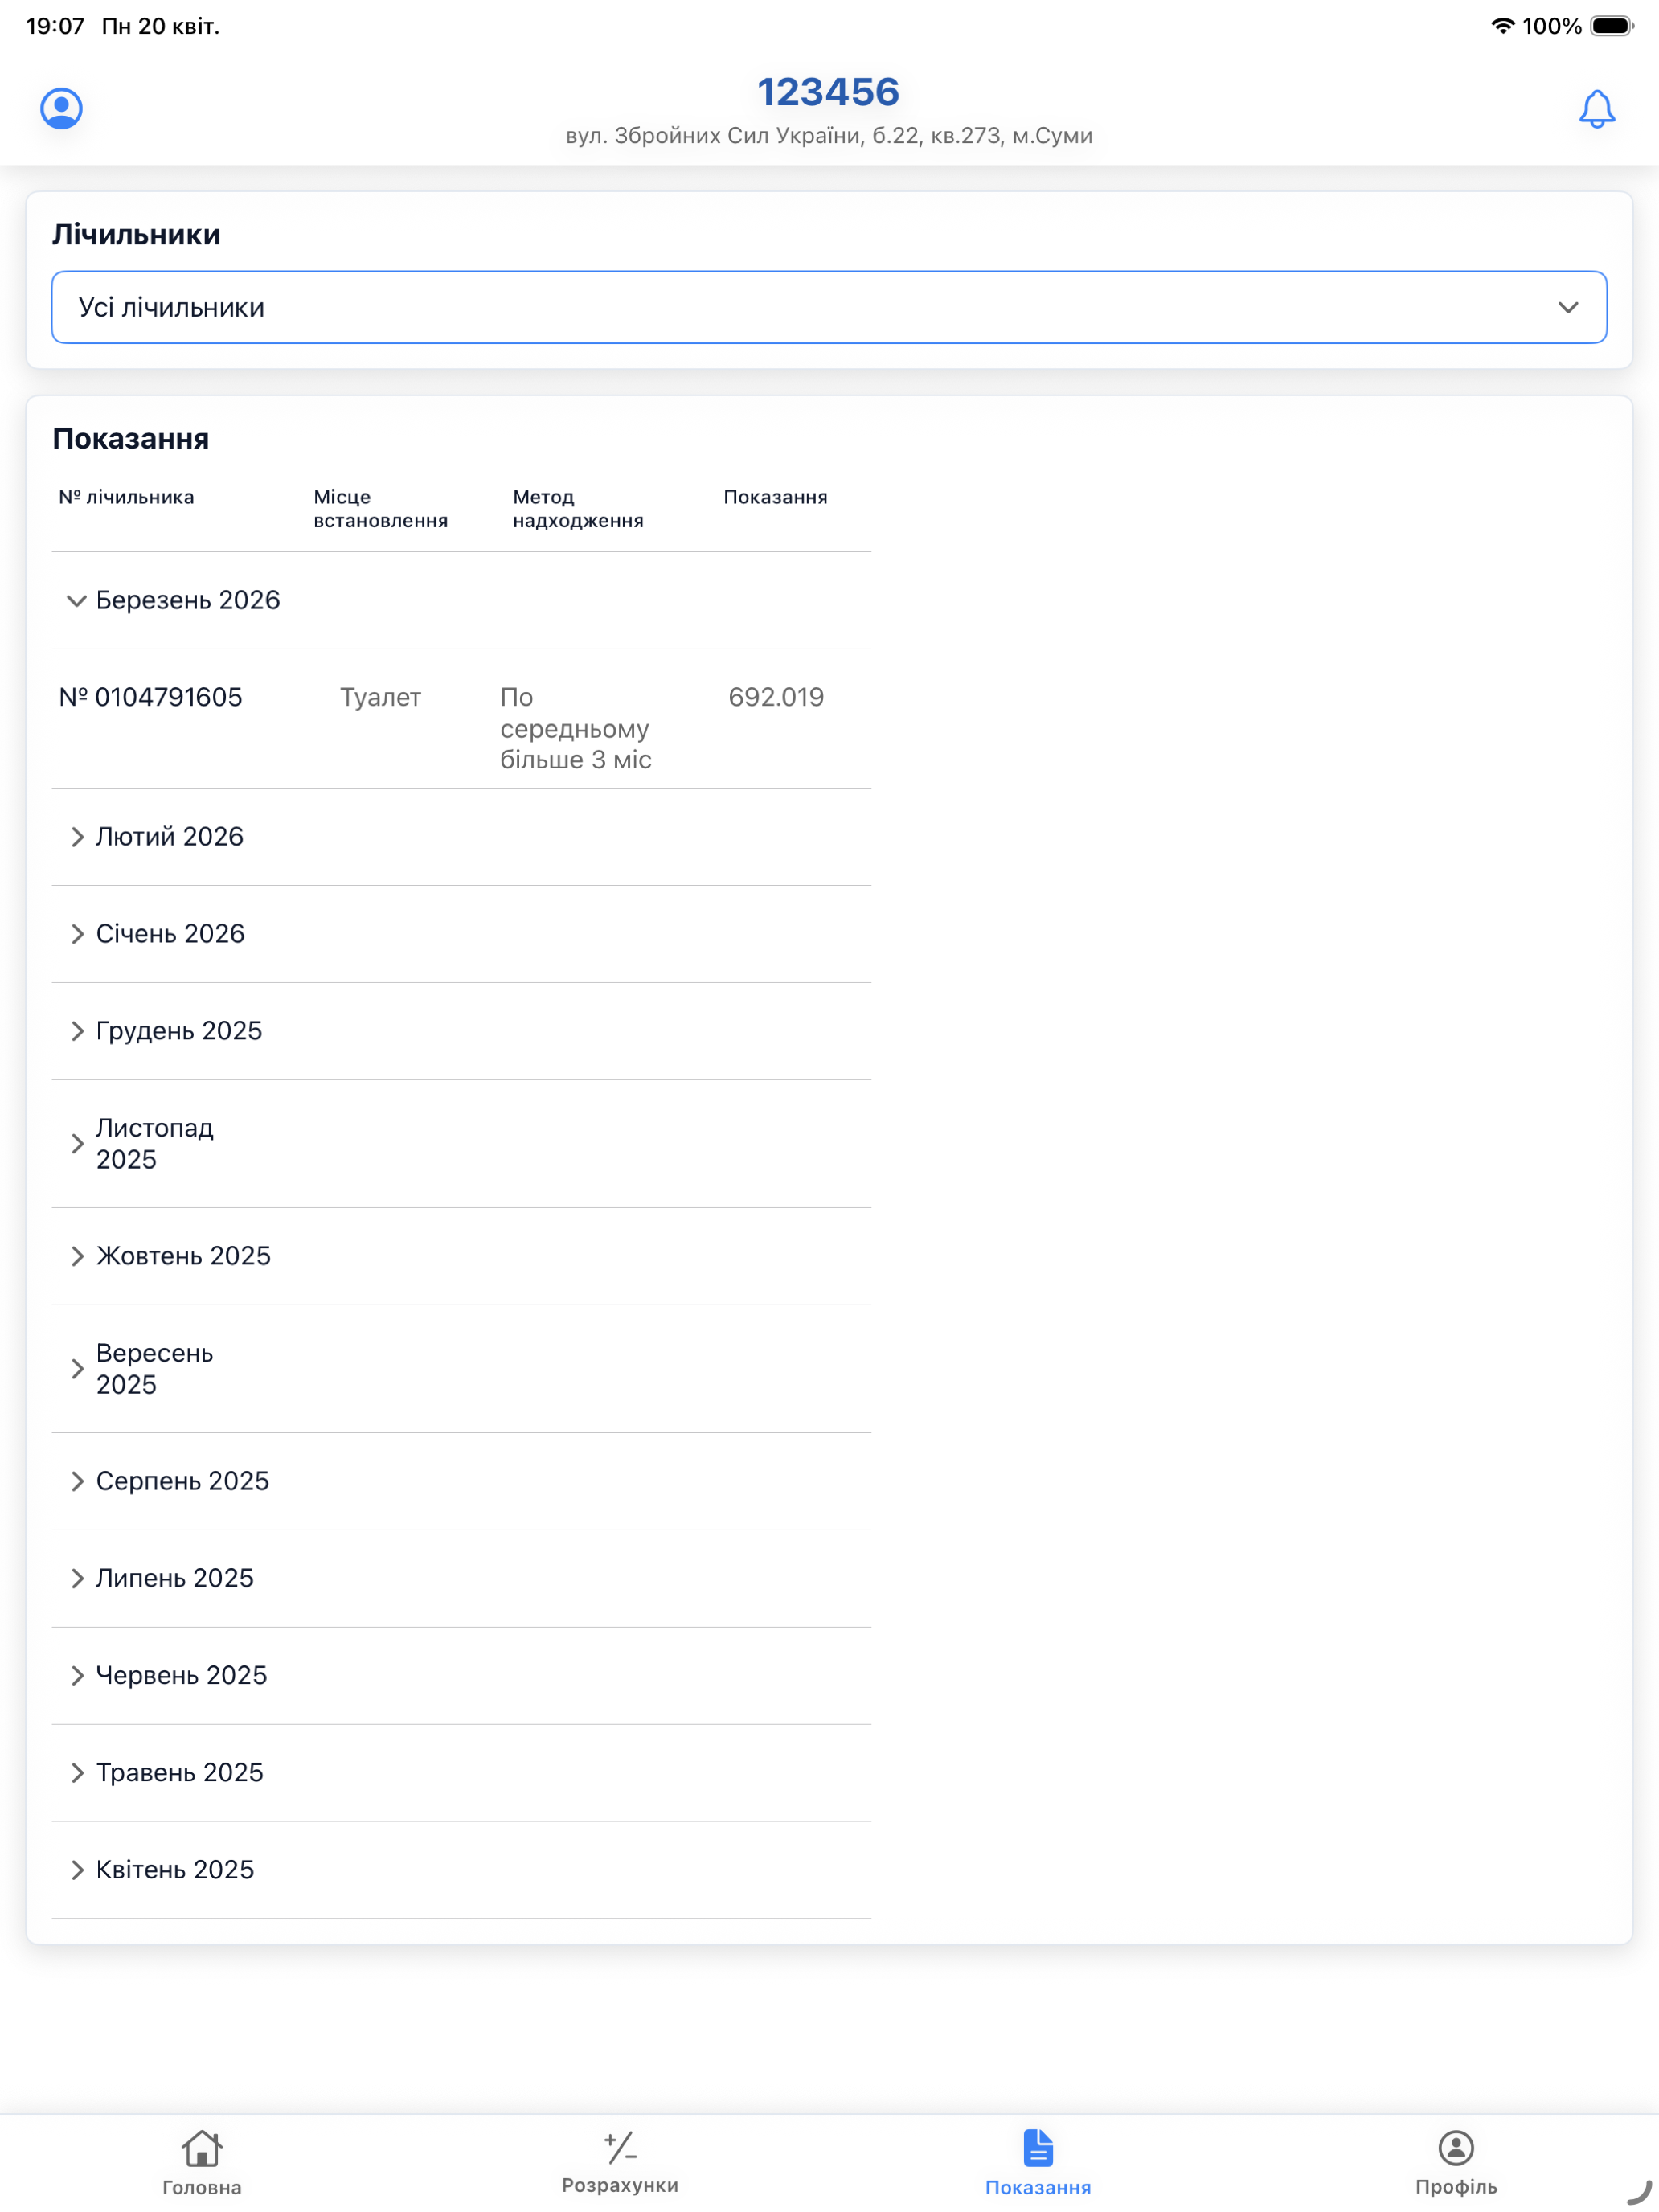Expand Липень 2025 row
The height and width of the screenshot is (2212, 1659).
[461, 1578]
